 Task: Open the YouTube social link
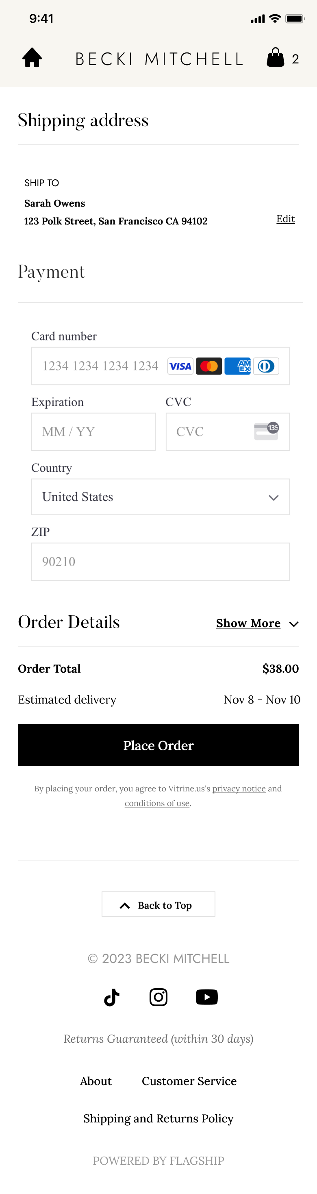point(207,997)
